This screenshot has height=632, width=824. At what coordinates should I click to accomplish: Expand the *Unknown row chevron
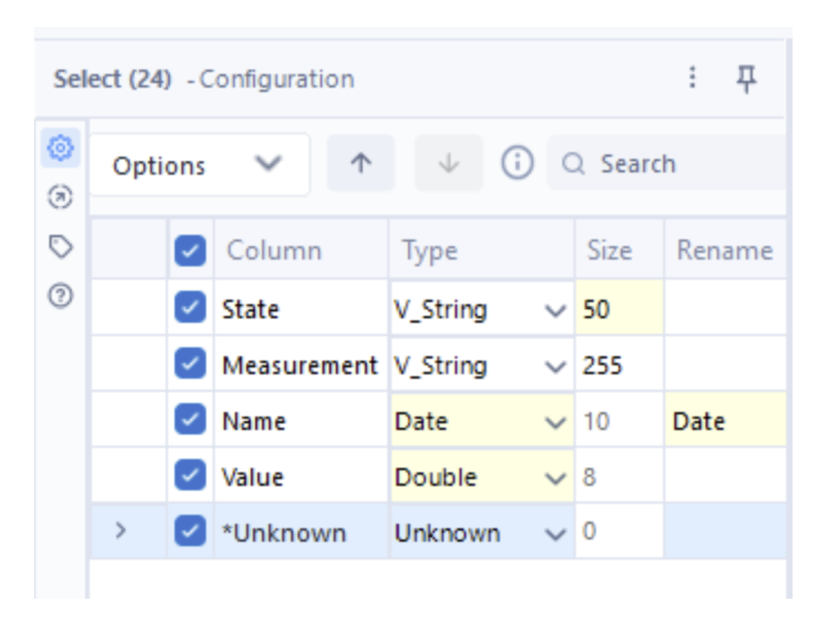pos(121,532)
